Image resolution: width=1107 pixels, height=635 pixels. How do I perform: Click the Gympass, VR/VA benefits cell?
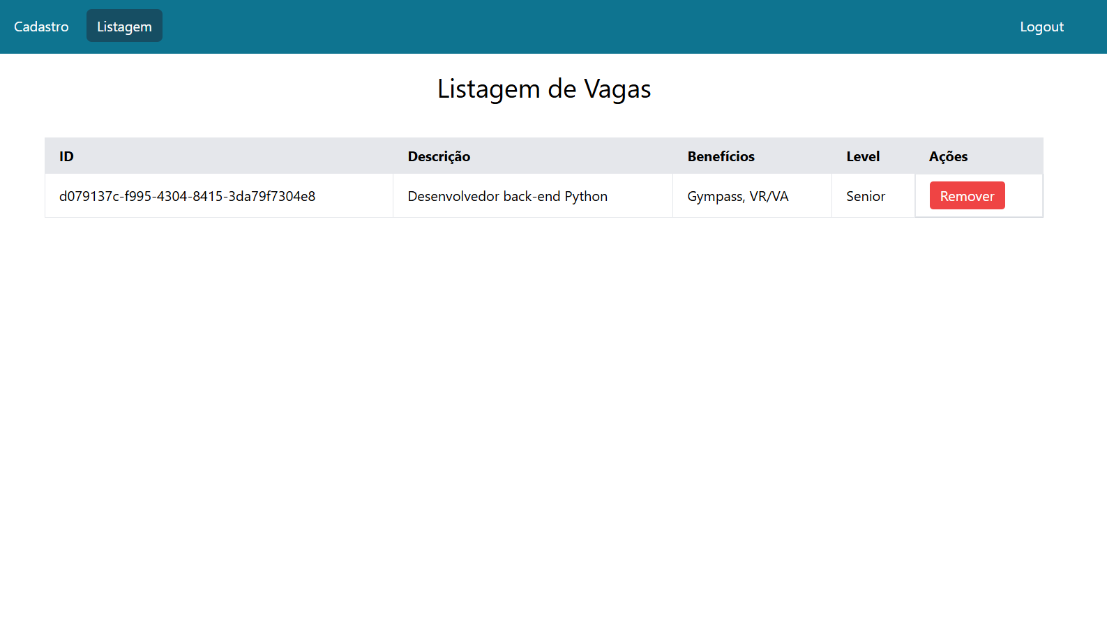tap(737, 196)
